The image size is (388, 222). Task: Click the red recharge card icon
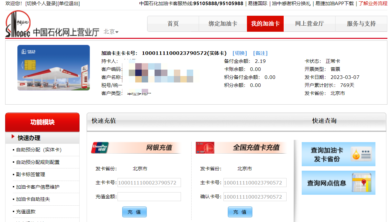point(205,148)
